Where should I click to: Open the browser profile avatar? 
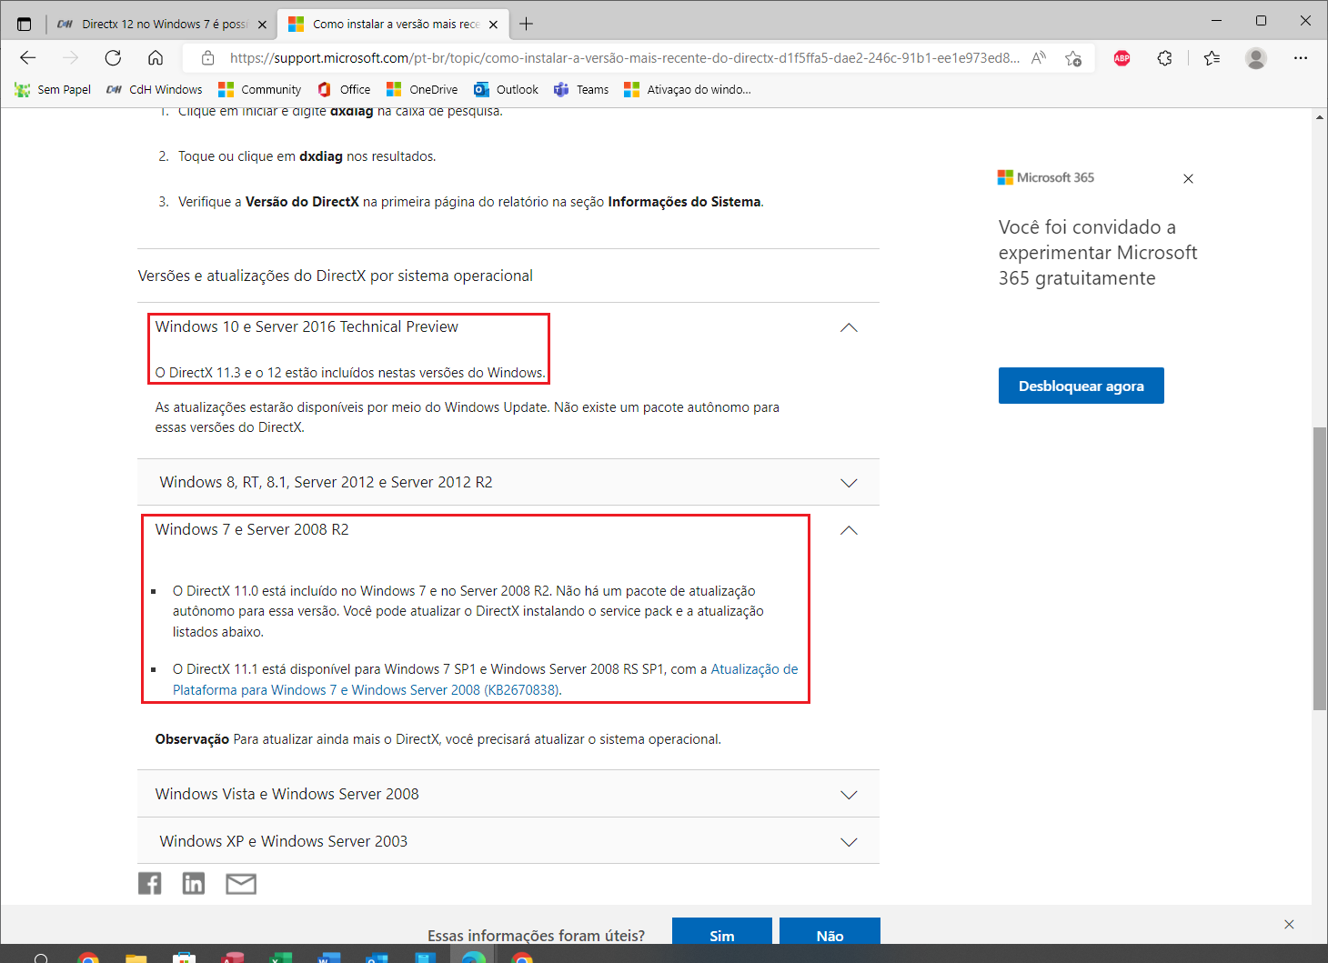[1256, 58]
